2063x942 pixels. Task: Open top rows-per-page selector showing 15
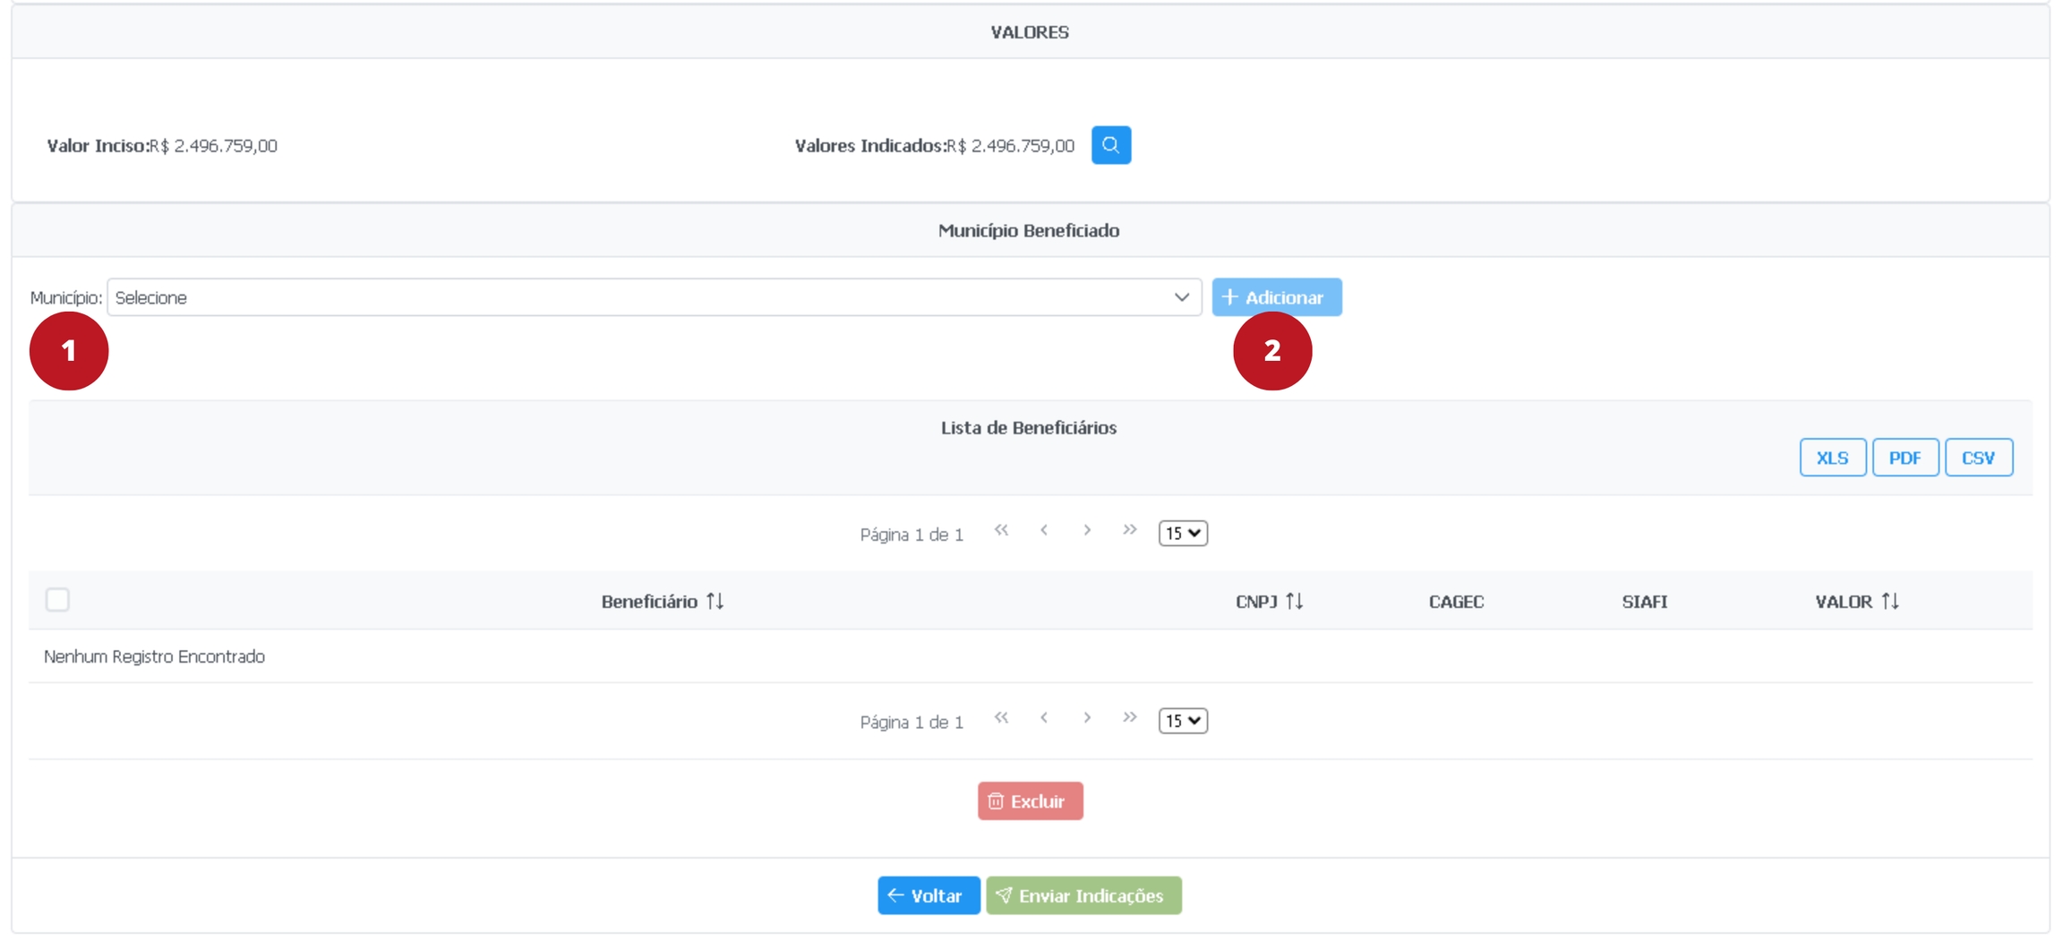click(1183, 534)
